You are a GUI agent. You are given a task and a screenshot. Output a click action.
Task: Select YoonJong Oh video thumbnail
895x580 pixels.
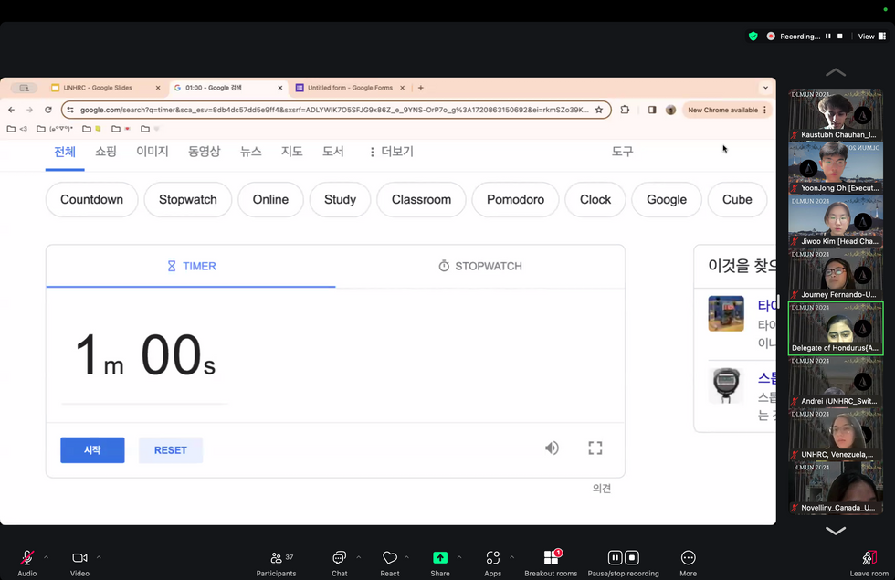(836, 168)
